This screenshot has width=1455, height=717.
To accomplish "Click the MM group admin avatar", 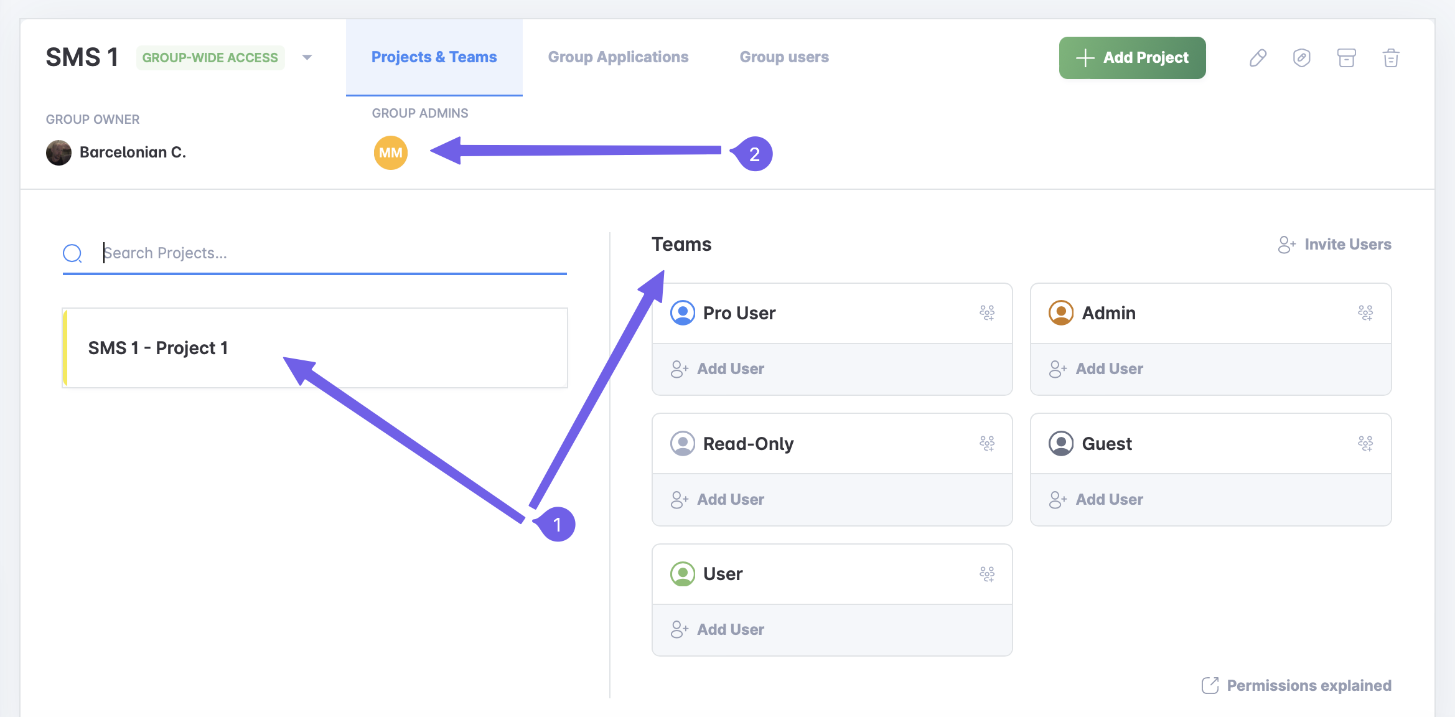I will pyautogui.click(x=390, y=152).
